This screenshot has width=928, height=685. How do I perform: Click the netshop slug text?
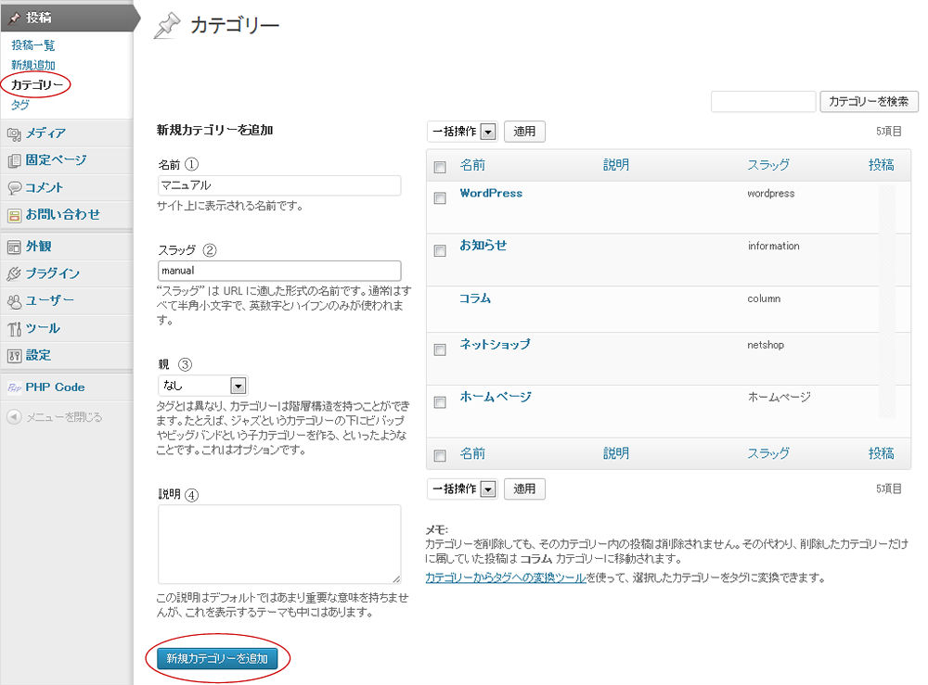766,345
